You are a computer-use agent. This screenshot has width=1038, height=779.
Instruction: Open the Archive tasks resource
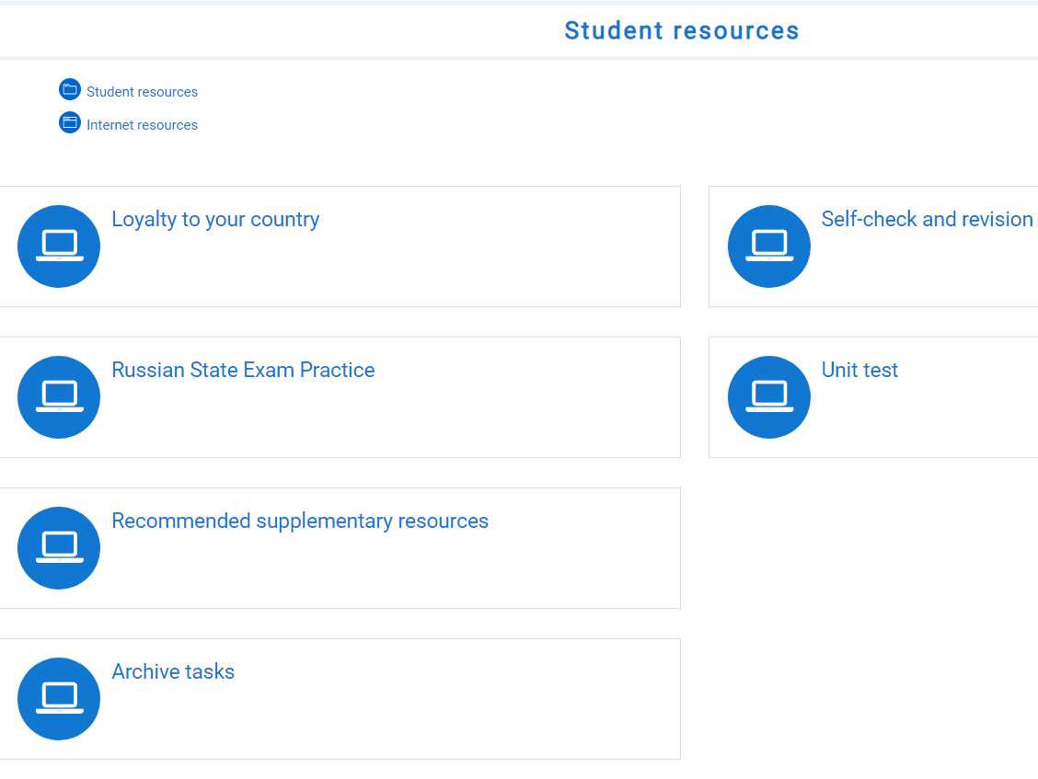pyautogui.click(x=173, y=671)
